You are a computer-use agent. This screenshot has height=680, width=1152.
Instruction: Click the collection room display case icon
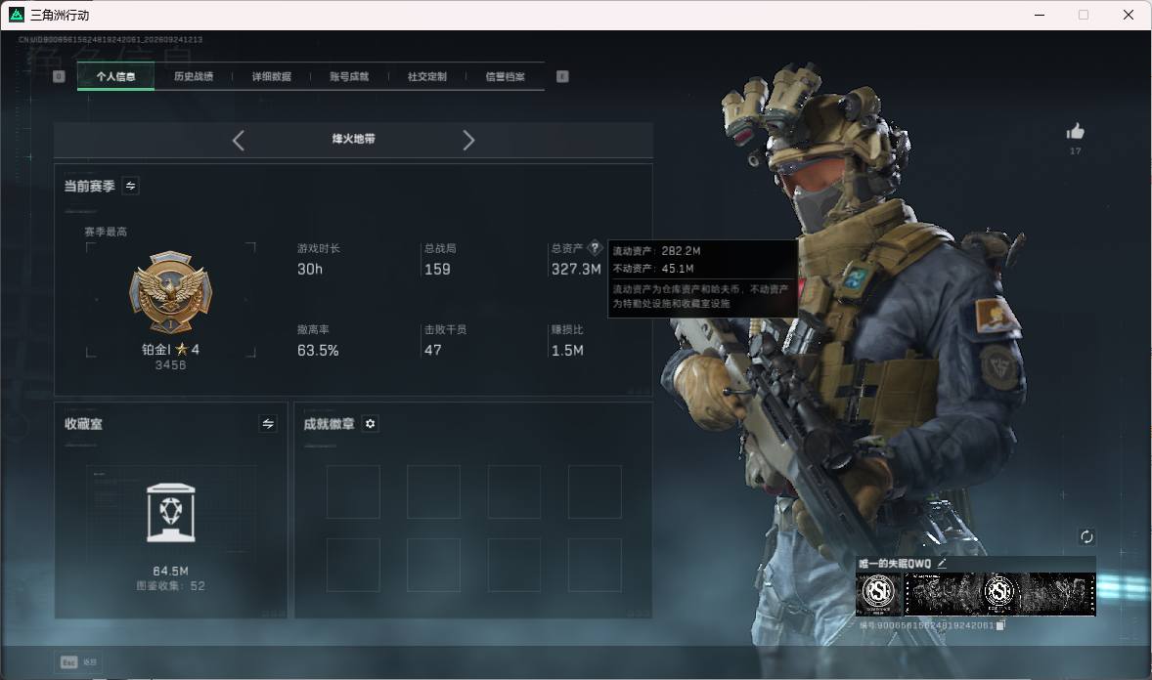(x=170, y=513)
